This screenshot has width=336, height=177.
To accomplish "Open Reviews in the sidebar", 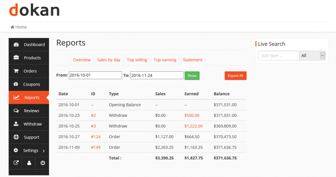I will point(29,111).
